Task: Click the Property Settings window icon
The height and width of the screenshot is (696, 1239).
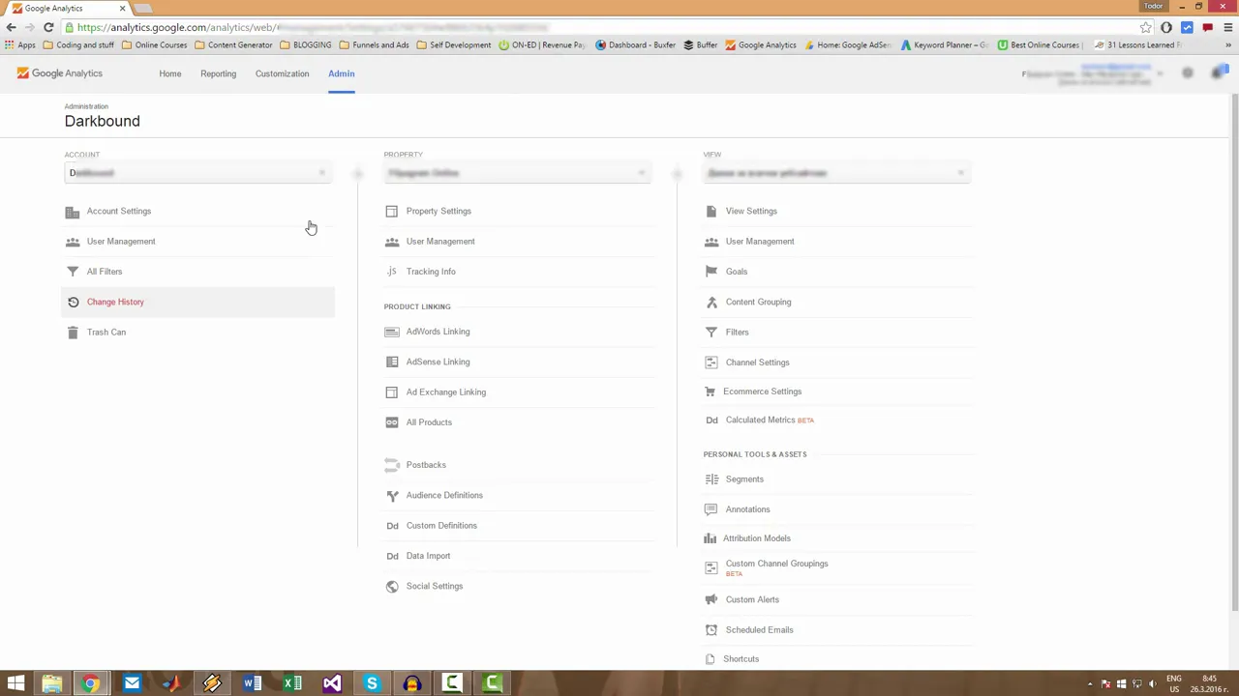Action: coord(391,211)
